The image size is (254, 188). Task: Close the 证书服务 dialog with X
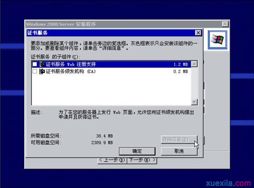click(x=198, y=33)
